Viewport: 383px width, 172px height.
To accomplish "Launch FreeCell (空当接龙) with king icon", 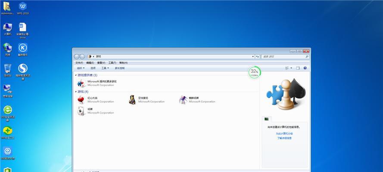I will click(x=146, y=100).
